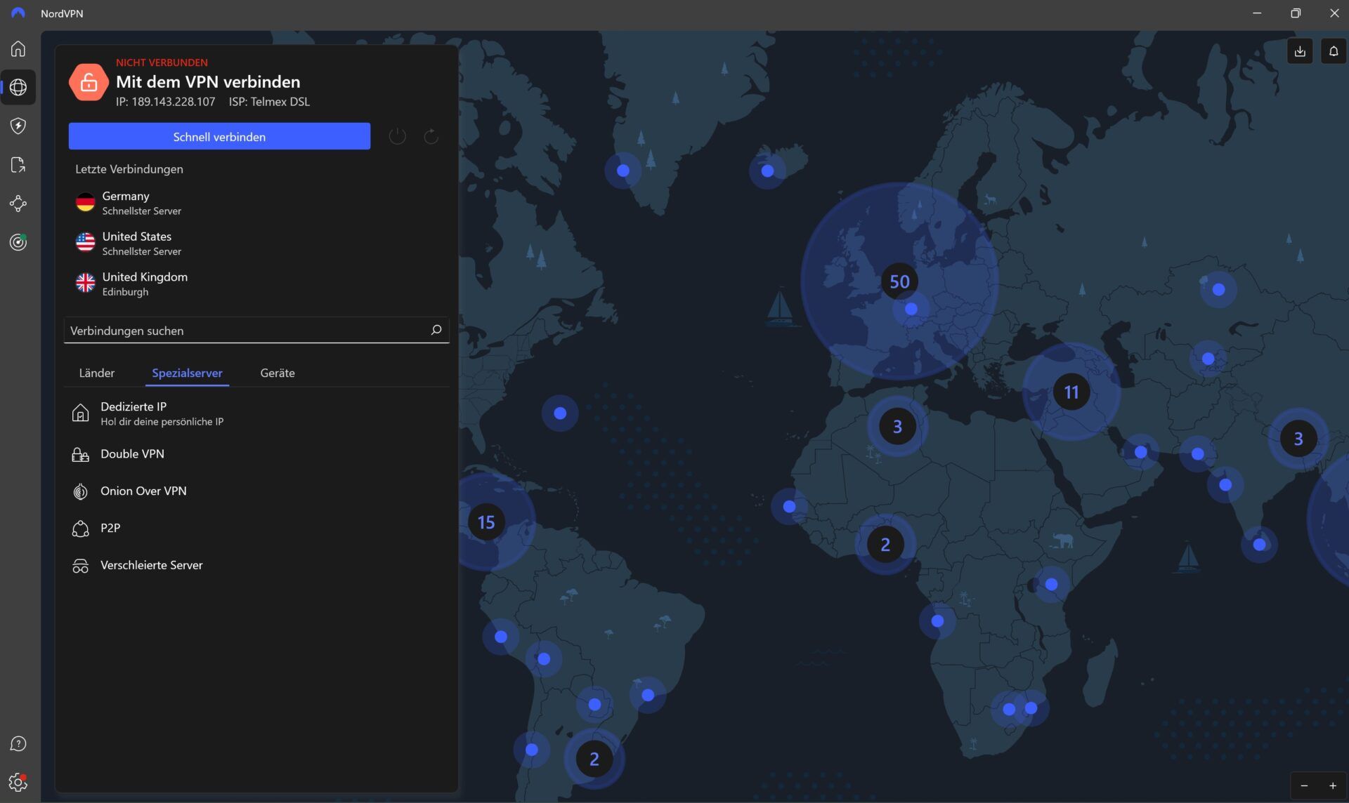
Task: Click Schnell verbinden button
Action: click(x=219, y=136)
